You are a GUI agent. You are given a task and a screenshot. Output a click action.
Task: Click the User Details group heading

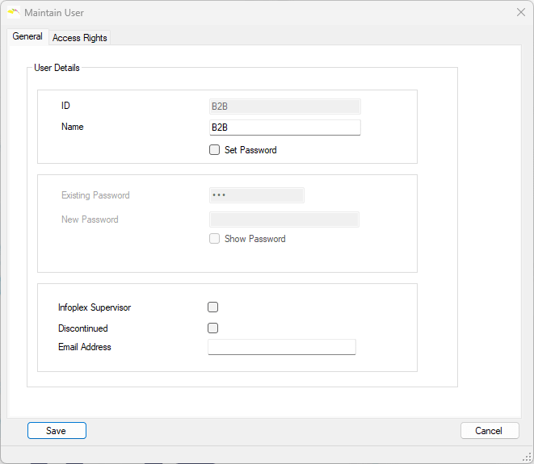57,68
